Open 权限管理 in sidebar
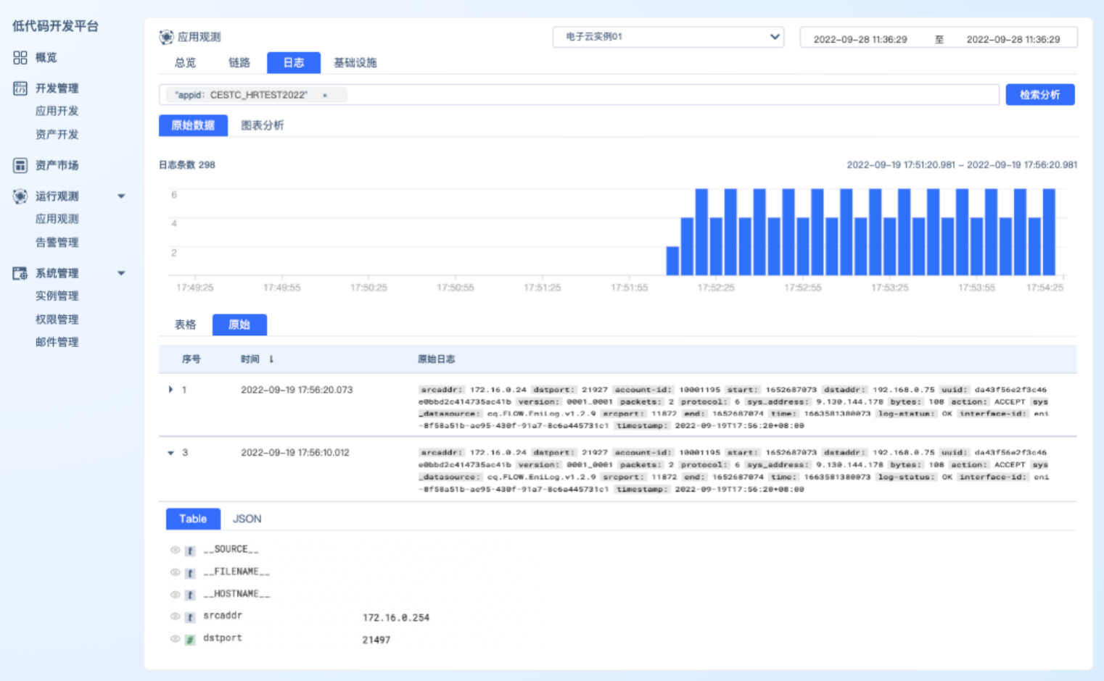This screenshot has width=1104, height=681. point(57,319)
